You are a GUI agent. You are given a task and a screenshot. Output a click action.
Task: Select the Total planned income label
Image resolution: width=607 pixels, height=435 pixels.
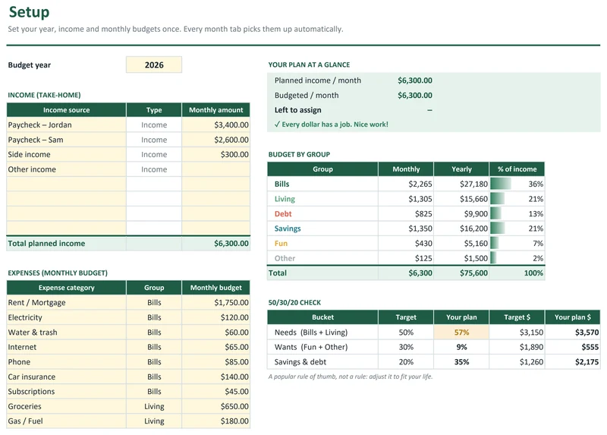tap(46, 243)
